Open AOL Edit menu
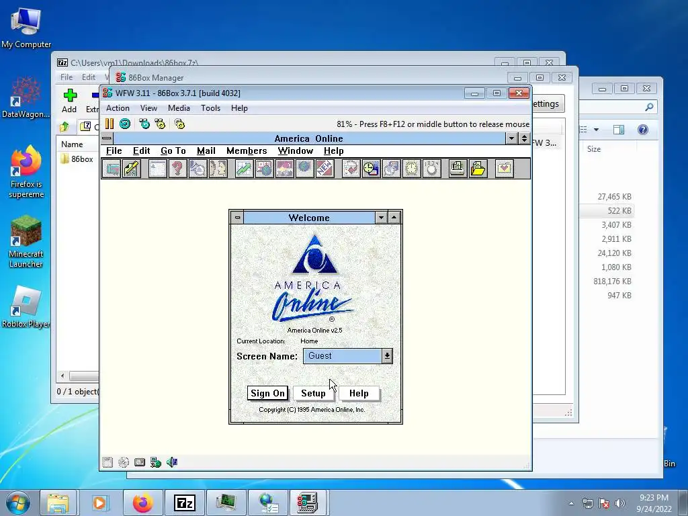This screenshot has height=516, width=688. [141, 151]
